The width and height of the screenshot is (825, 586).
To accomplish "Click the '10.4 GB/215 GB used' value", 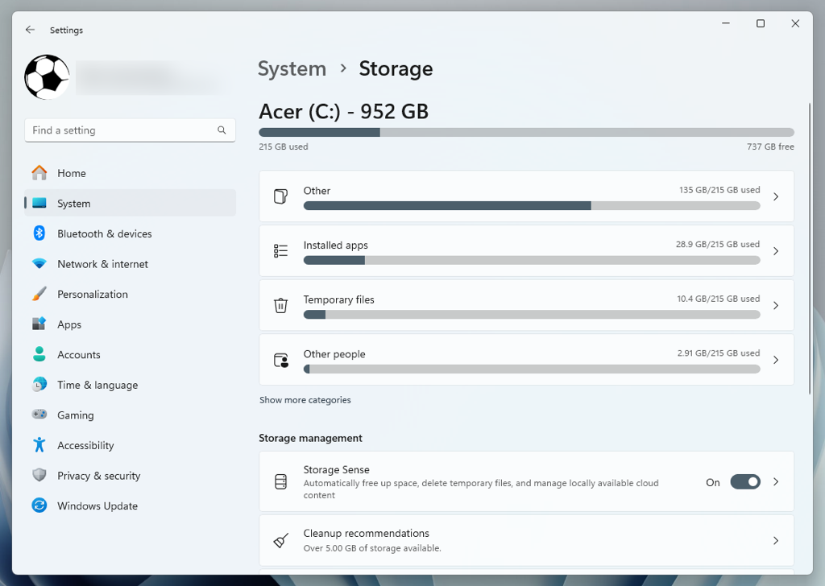I will point(718,299).
